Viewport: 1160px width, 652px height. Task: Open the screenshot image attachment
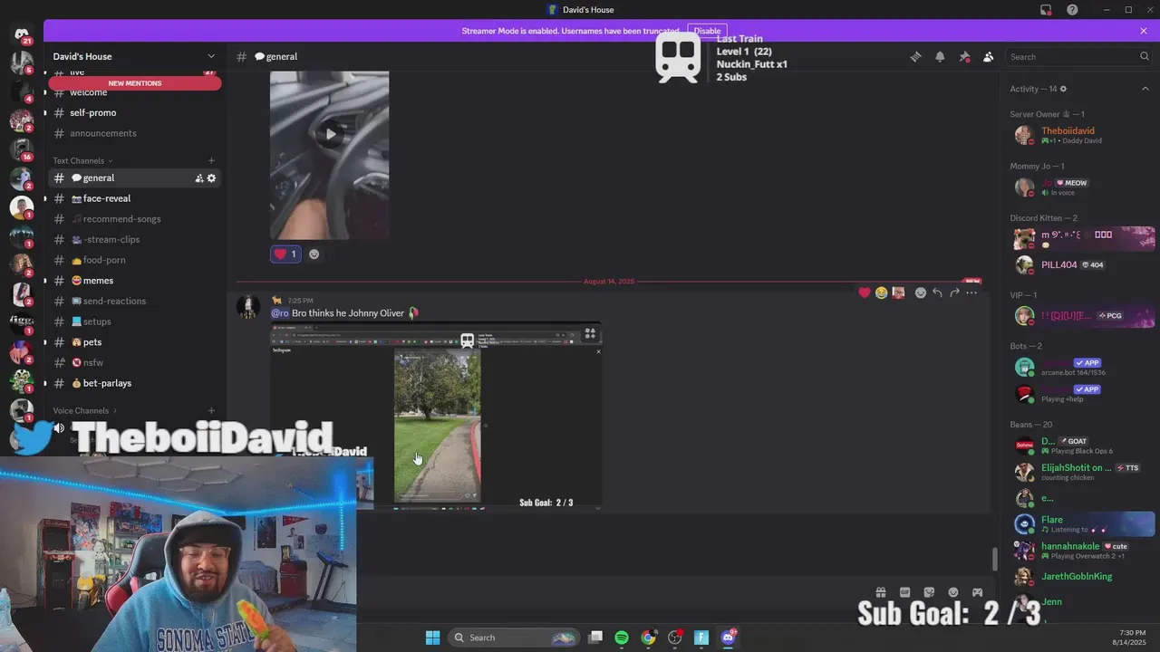click(436, 417)
